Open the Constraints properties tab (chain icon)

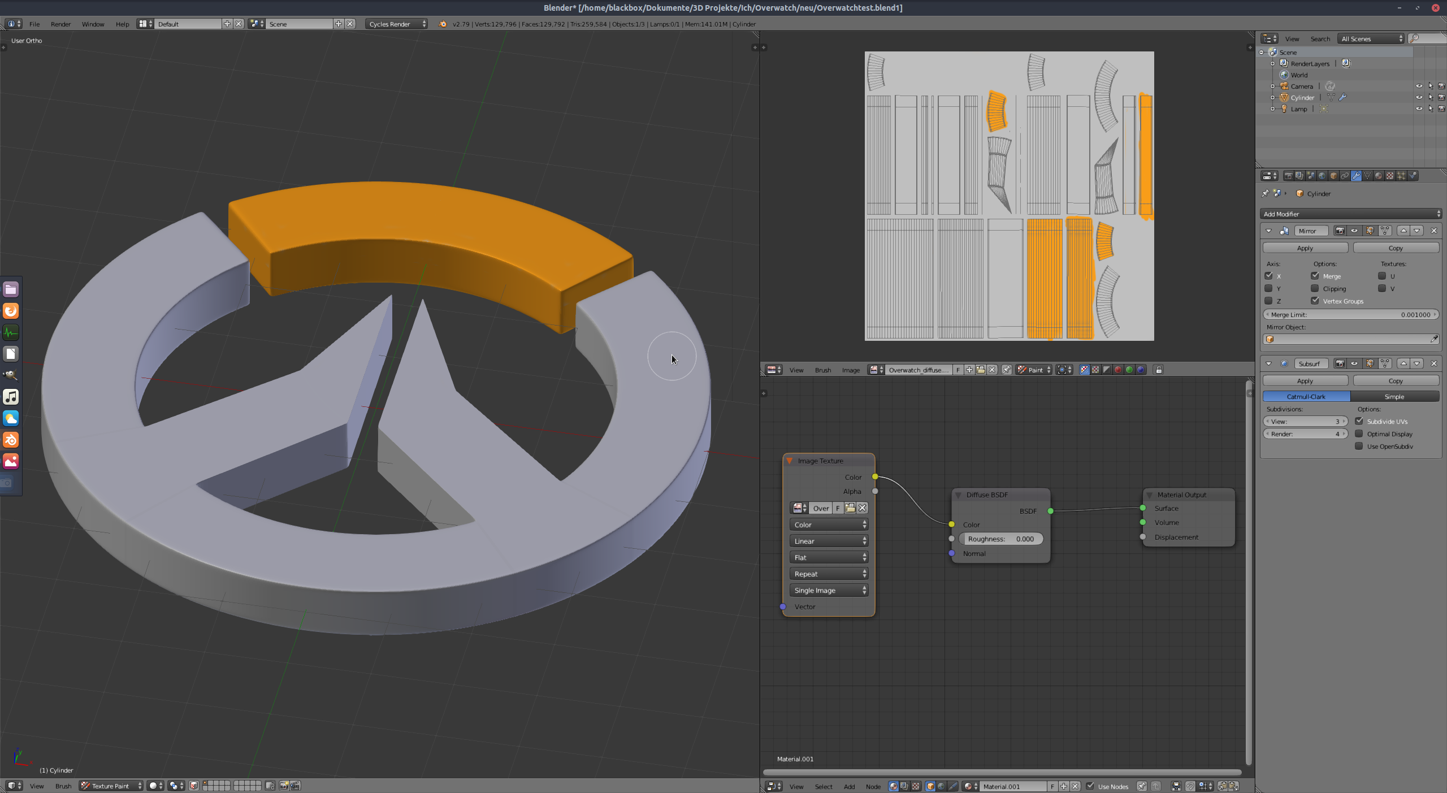coord(1345,176)
